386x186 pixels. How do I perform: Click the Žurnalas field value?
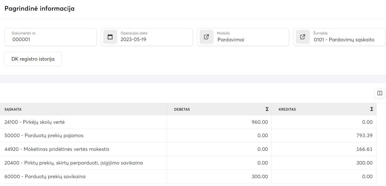(x=346, y=40)
